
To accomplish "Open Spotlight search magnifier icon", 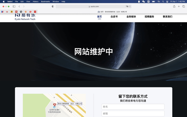I will (163, 2).
